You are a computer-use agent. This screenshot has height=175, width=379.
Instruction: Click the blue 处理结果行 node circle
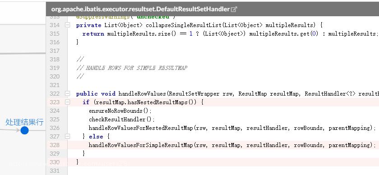24,130
